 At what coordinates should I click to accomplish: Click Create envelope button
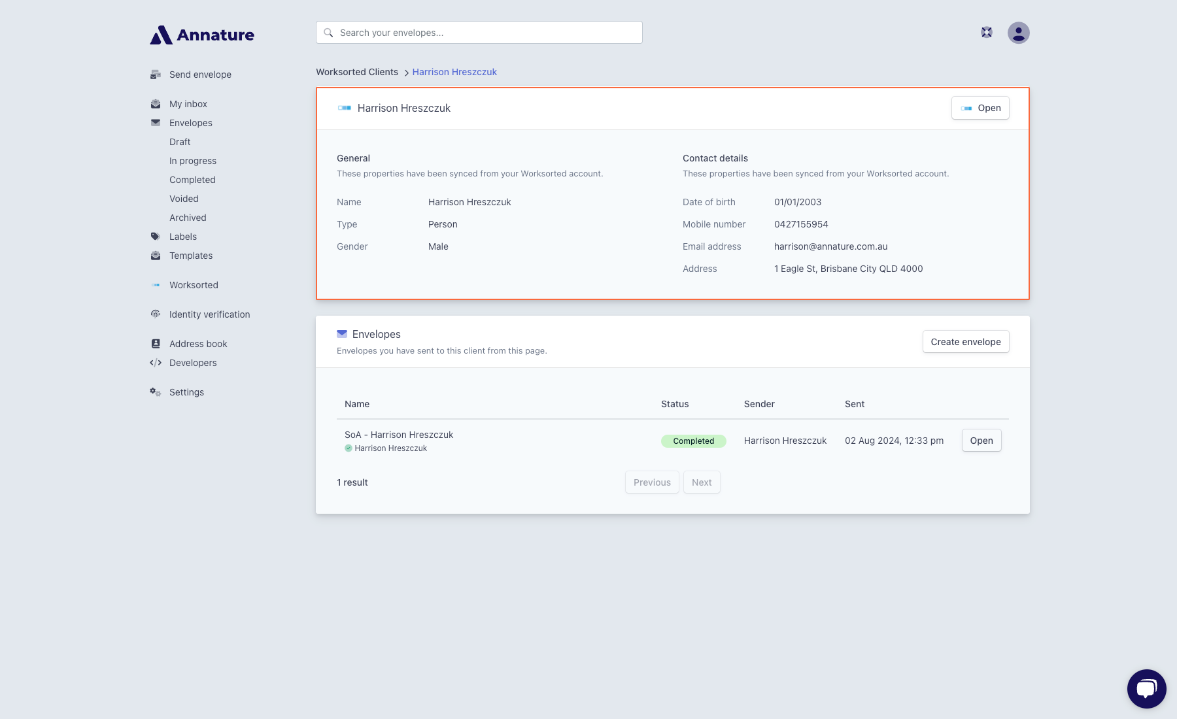pyautogui.click(x=966, y=342)
